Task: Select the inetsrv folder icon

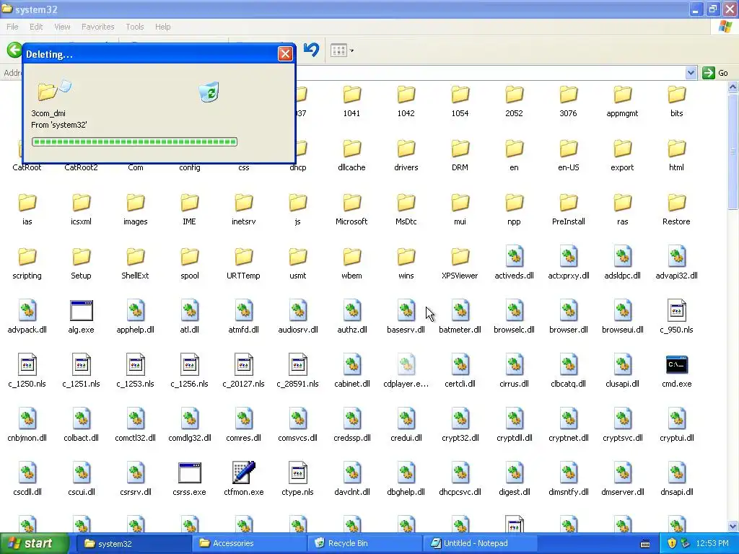Action: (244, 203)
